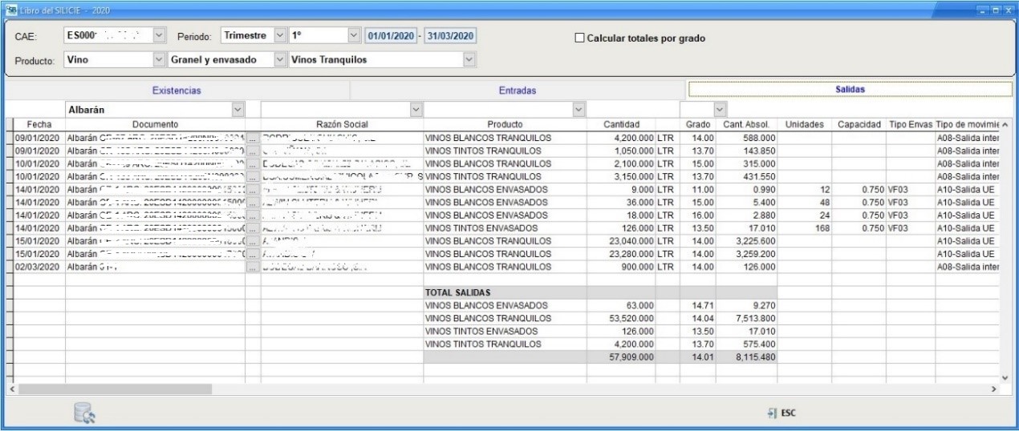Select the Salidas tab
The width and height of the screenshot is (1019, 431).
[851, 91]
